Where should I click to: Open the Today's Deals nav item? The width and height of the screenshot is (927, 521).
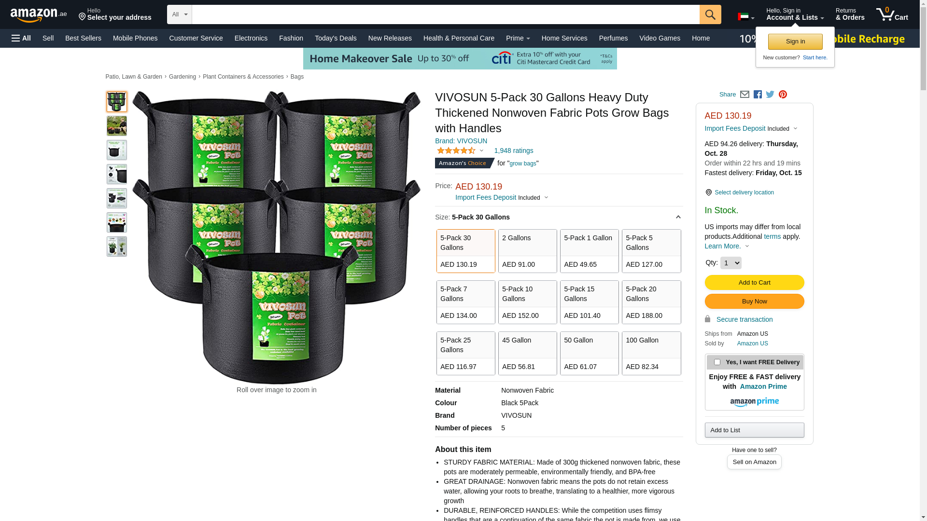point(336,38)
